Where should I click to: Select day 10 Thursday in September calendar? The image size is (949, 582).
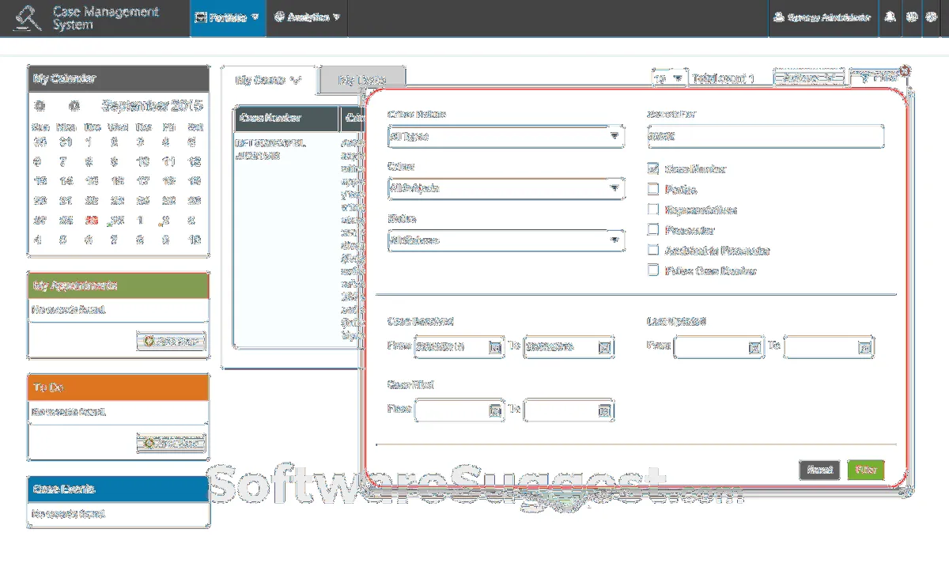click(142, 161)
